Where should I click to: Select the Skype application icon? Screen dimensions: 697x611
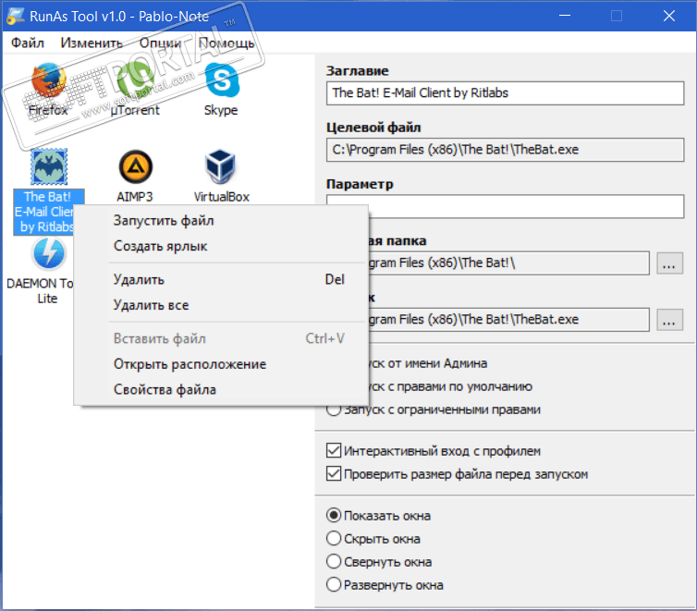click(221, 80)
